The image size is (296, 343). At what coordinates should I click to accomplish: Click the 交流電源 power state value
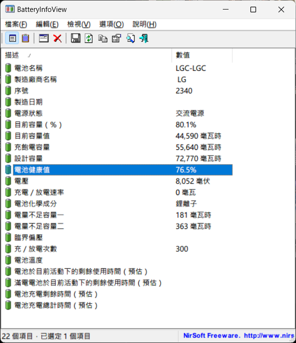point(190,113)
